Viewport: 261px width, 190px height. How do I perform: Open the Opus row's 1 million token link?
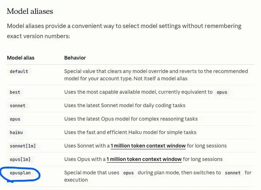pyautogui.click(x=144, y=159)
